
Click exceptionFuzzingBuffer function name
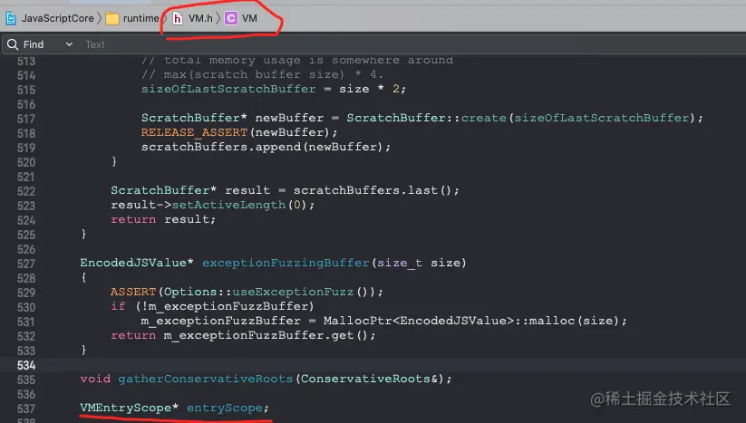coord(286,263)
